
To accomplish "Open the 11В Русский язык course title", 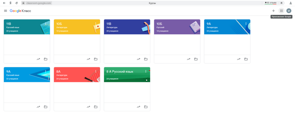I will (9, 24).
